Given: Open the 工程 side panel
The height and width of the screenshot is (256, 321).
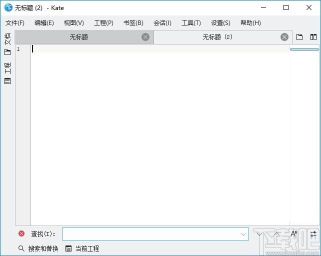Looking at the screenshot, I should (x=7, y=73).
